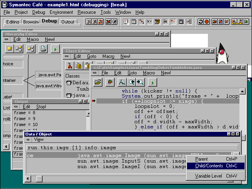Open the Class Editor window control menu box
The height and width of the screenshot is (189, 252).
(x=67, y=56)
